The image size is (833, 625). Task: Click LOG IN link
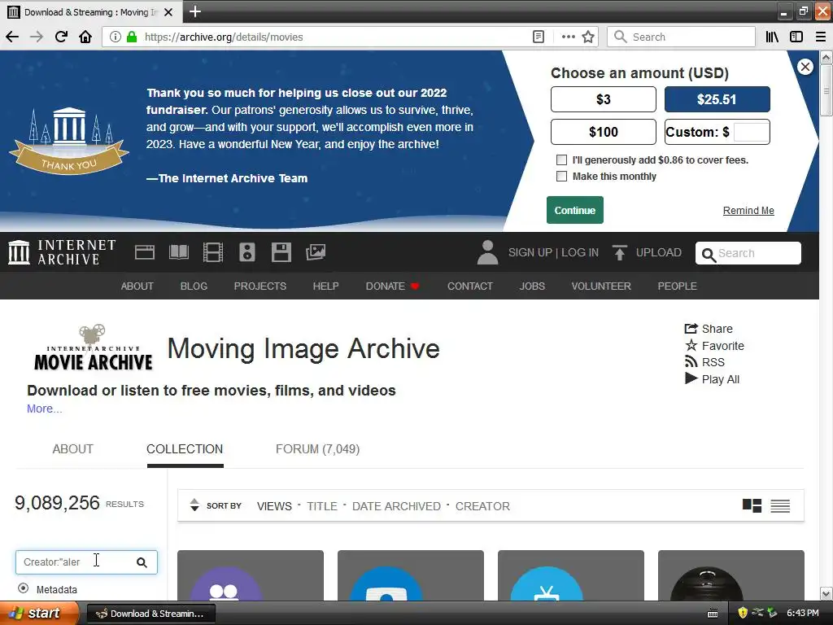[x=580, y=252]
